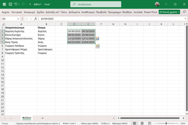
Task: Expand the formula bar chevron
Action: (x=185, y=19)
